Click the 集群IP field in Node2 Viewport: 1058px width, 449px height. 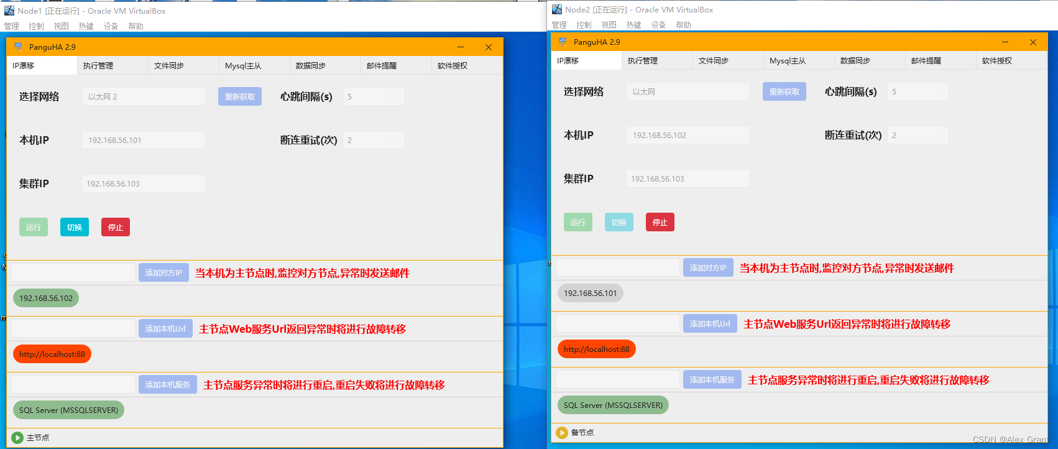click(x=688, y=178)
